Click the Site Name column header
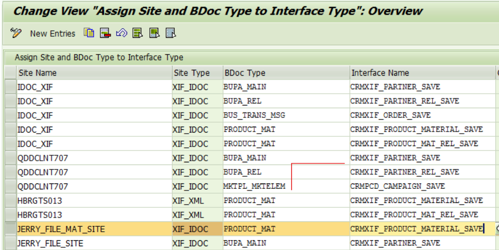Screen dimensions: 499x250 94,73
